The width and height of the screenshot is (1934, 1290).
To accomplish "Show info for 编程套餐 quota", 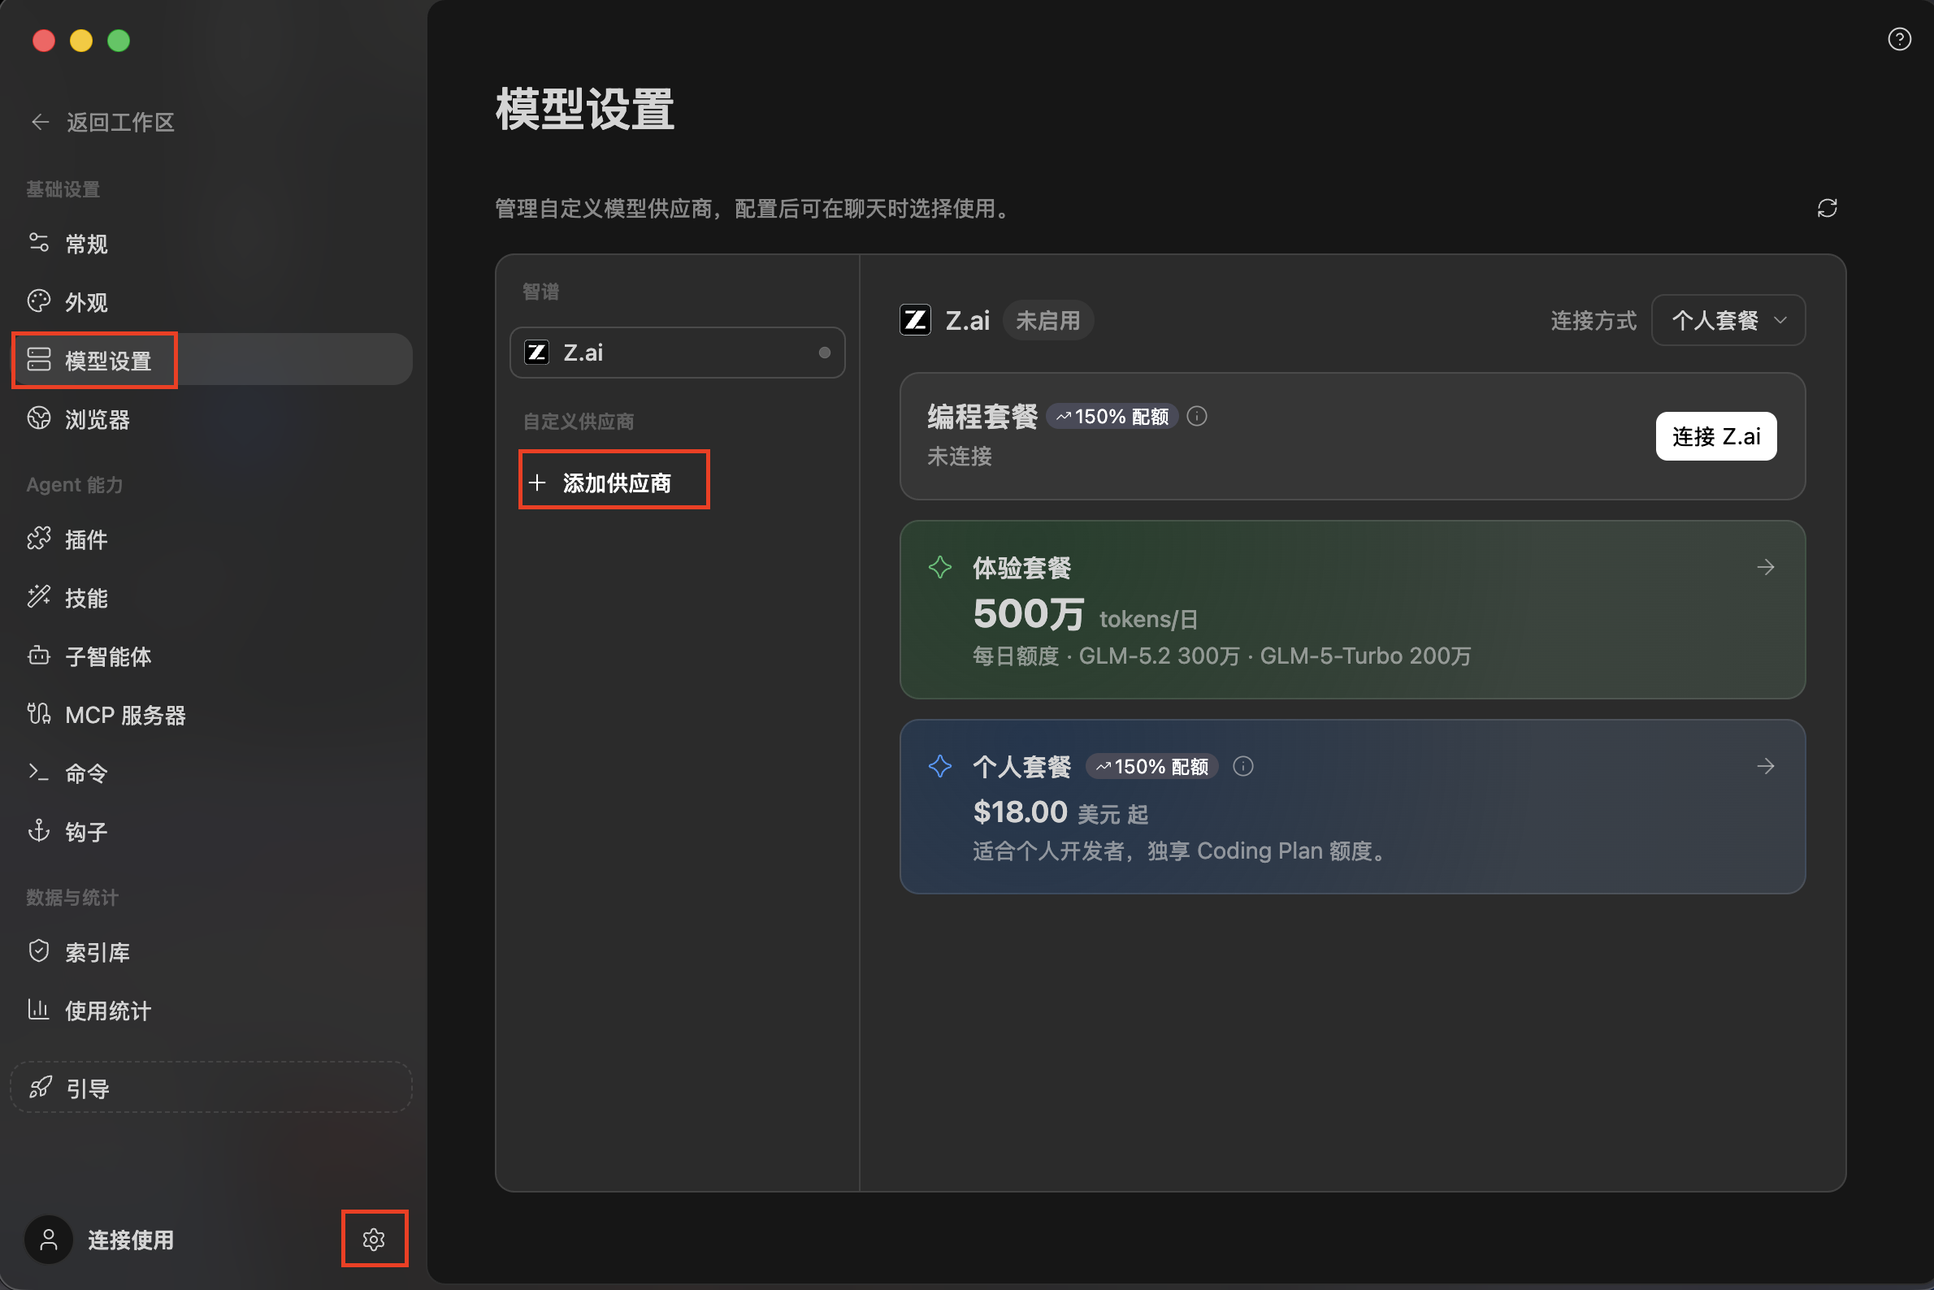I will [1197, 416].
